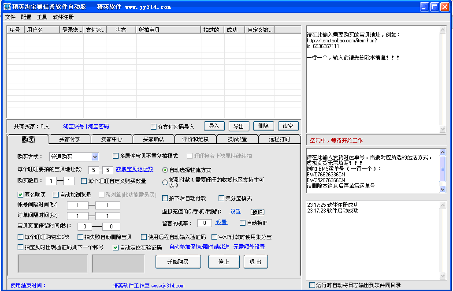Click the 换IP button
The height and width of the screenshot is (291, 453).
257,212
